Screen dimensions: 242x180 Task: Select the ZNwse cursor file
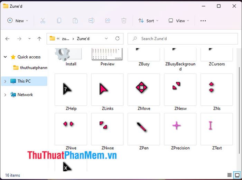(x=108, y=132)
